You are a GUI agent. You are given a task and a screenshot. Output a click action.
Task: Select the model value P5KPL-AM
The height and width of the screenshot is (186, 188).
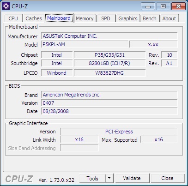coord(85,44)
